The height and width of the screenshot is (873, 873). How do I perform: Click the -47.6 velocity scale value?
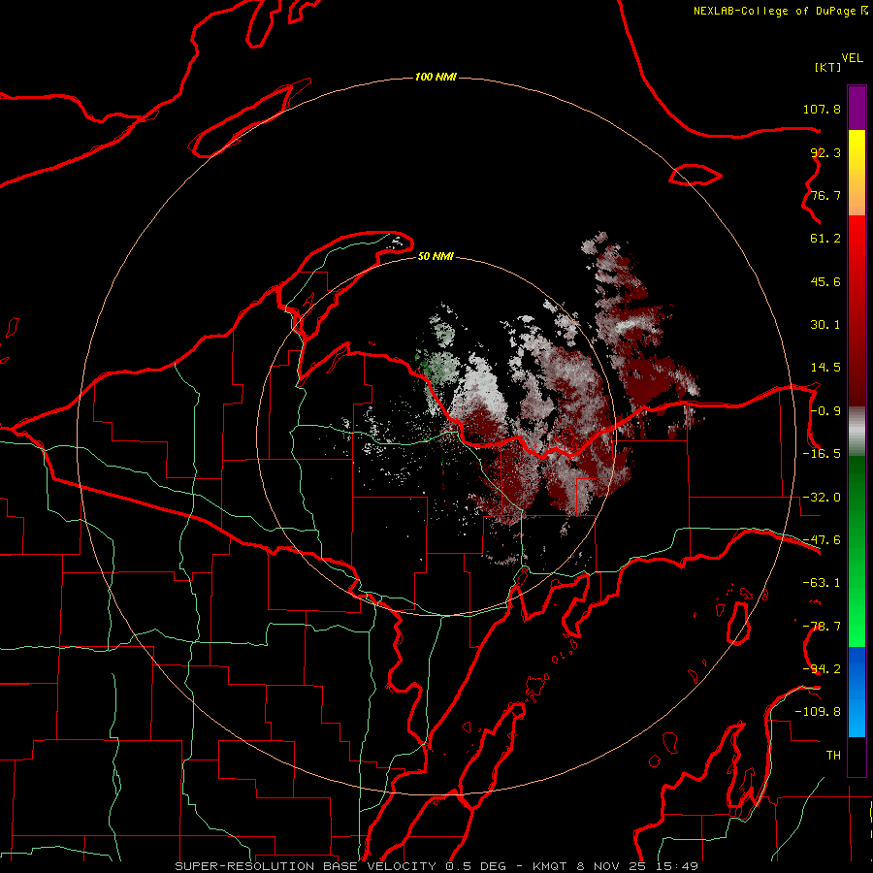(x=822, y=540)
